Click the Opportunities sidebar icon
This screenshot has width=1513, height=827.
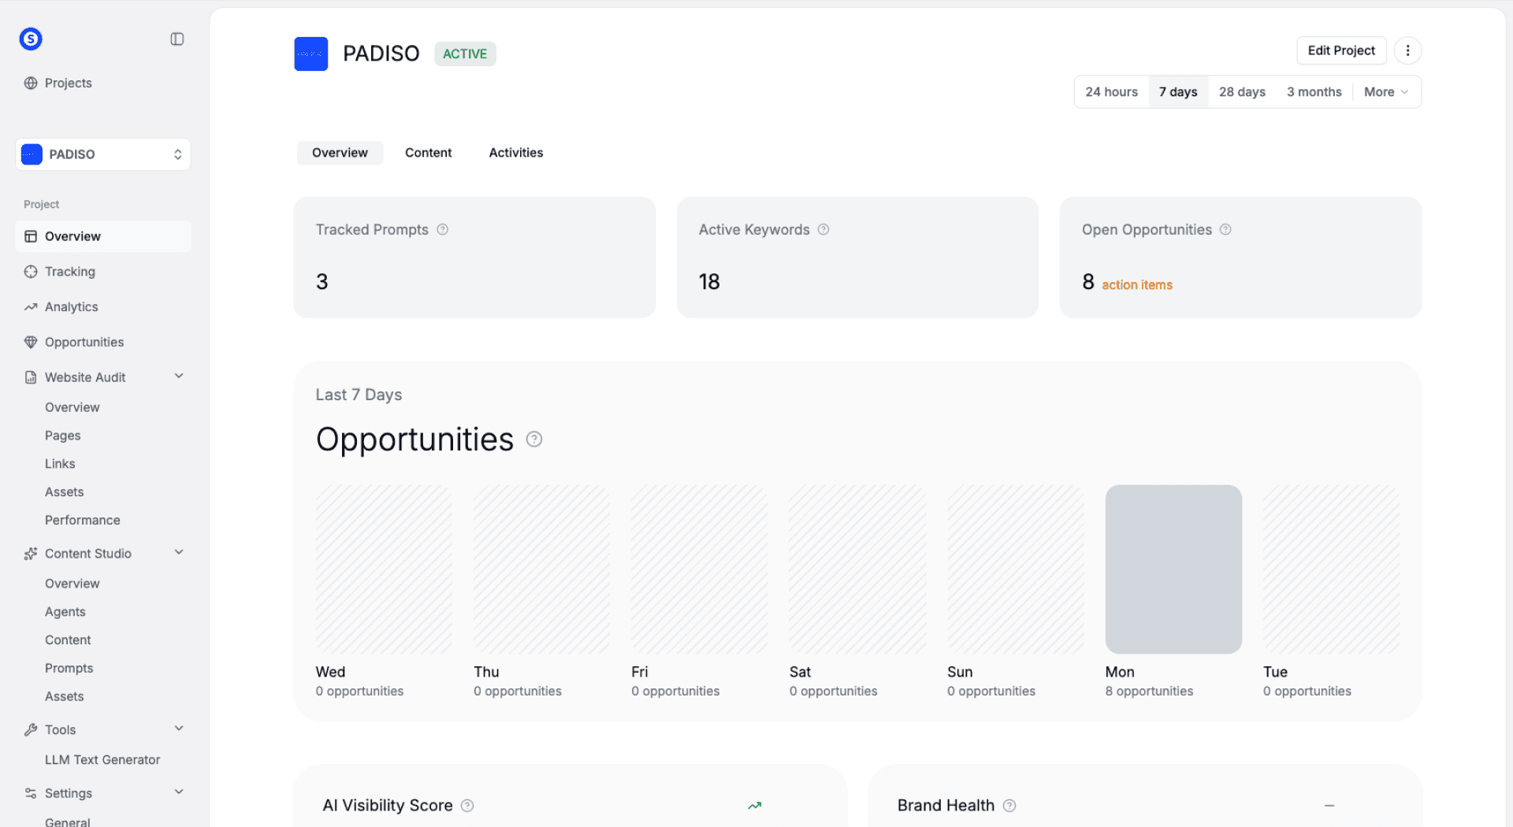(x=31, y=342)
